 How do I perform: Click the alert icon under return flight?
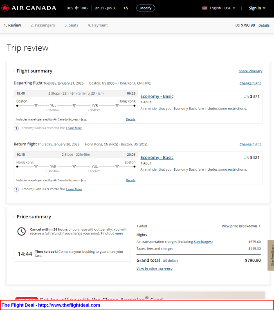tap(16, 190)
